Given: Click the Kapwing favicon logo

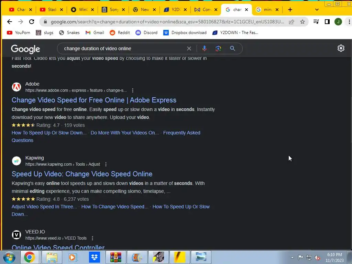Looking at the screenshot, I should pyautogui.click(x=16, y=161).
